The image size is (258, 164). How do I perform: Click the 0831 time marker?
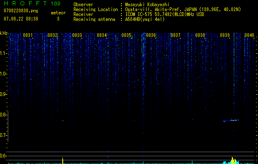(x=27, y=35)
